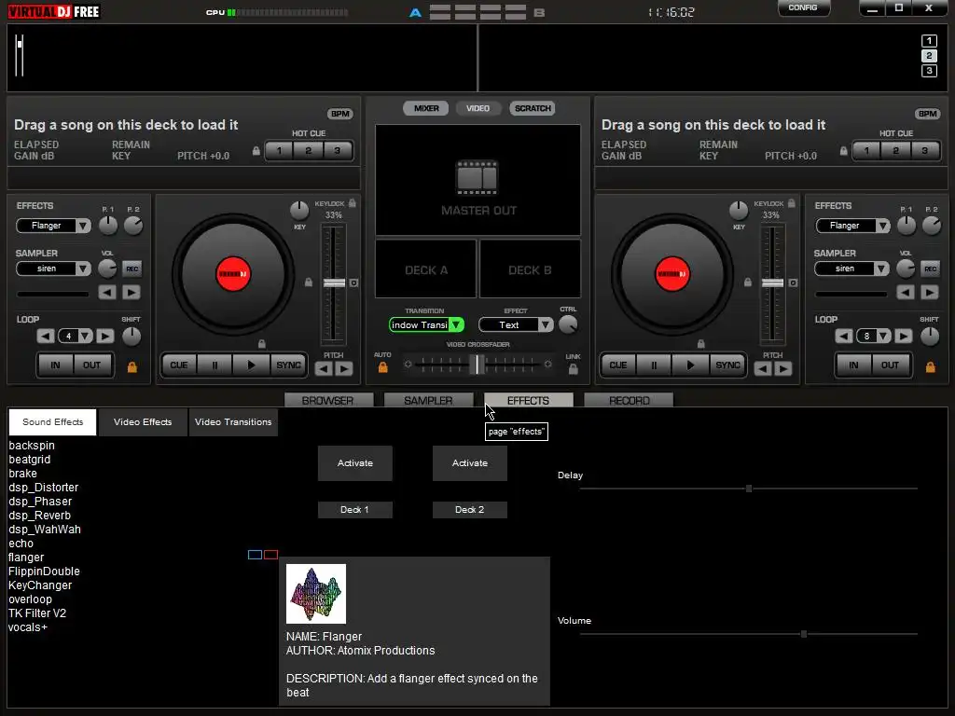Click the right deck next sample arrow
This screenshot has height=716, width=955.
tap(930, 293)
